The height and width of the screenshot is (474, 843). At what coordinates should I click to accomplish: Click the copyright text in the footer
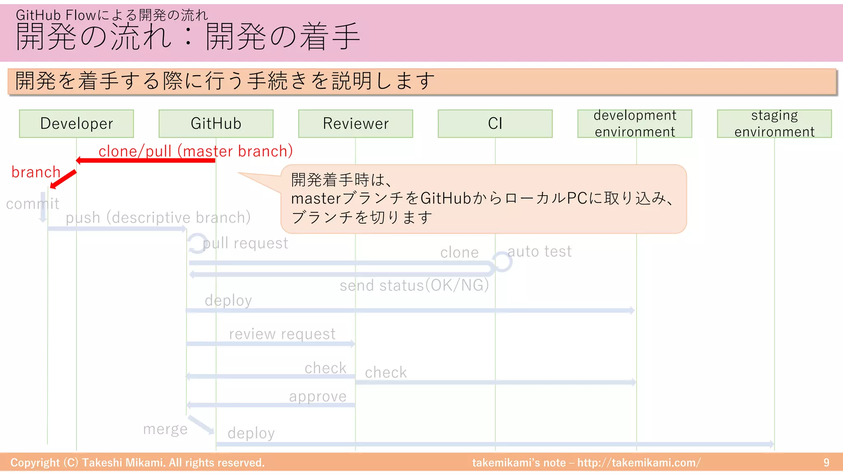[137, 462]
